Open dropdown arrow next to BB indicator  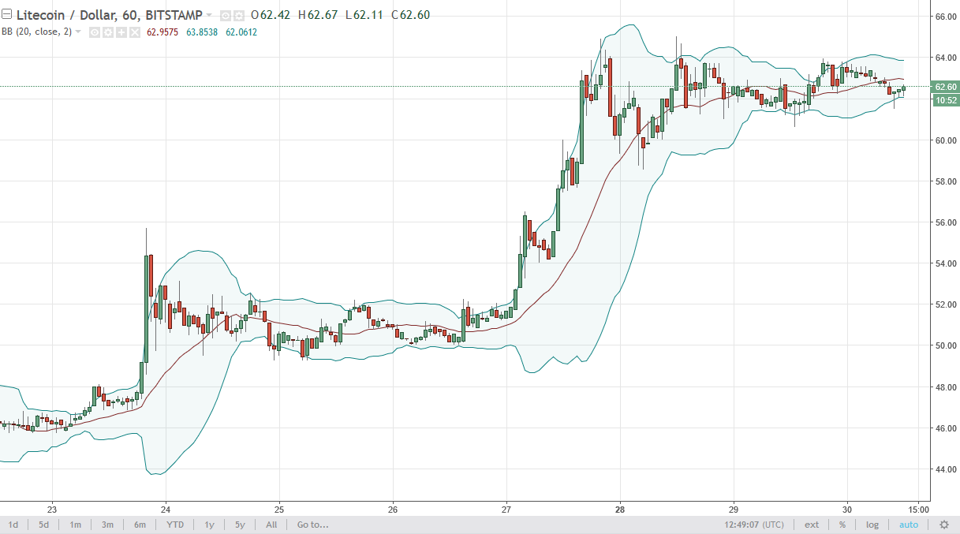[77, 32]
